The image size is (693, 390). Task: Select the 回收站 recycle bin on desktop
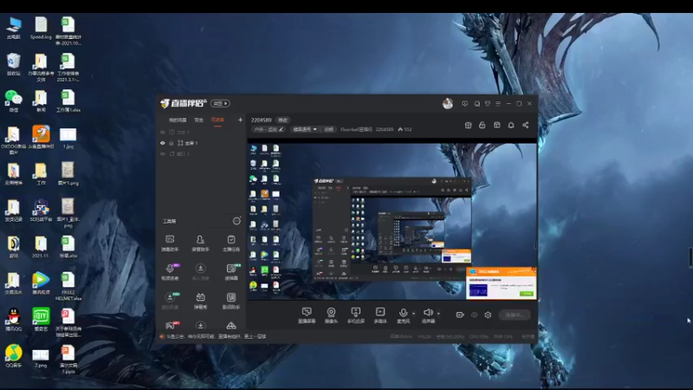point(14,64)
